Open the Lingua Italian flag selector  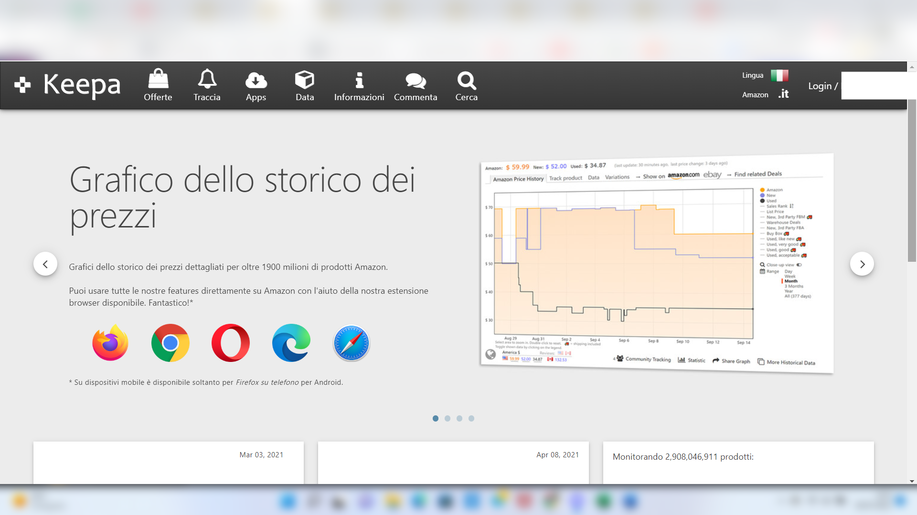pos(779,75)
